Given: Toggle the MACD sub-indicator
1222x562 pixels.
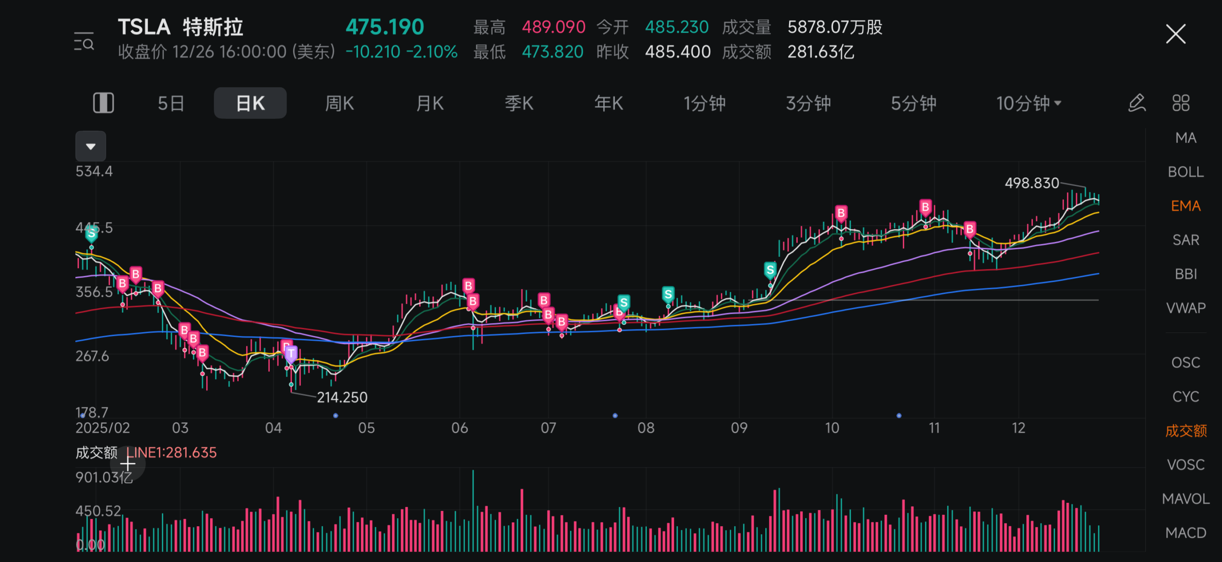Looking at the screenshot, I should click(1186, 533).
